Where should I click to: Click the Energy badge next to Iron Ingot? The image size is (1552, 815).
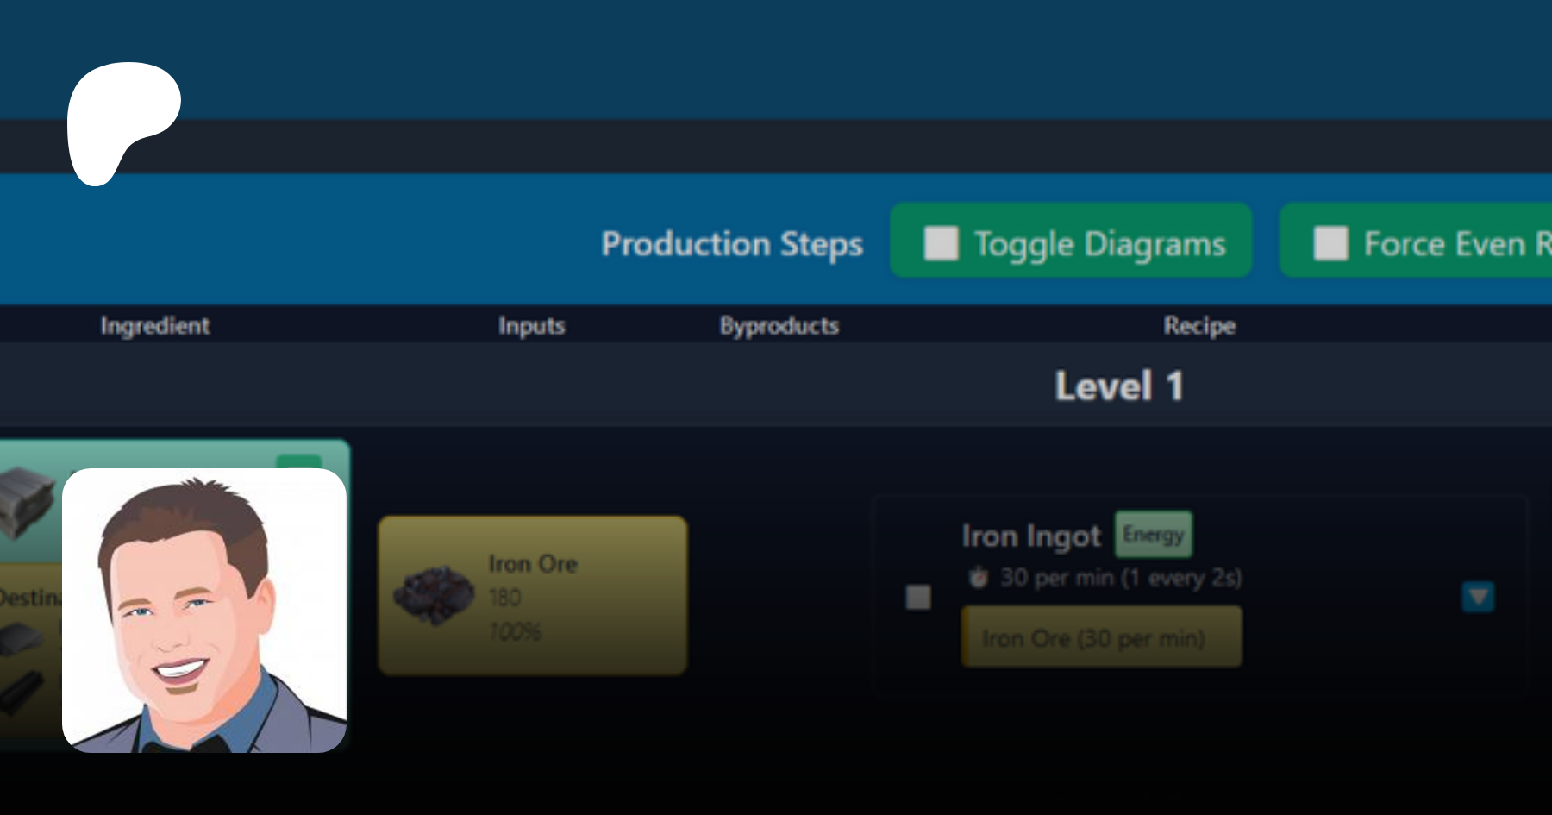(x=1153, y=535)
